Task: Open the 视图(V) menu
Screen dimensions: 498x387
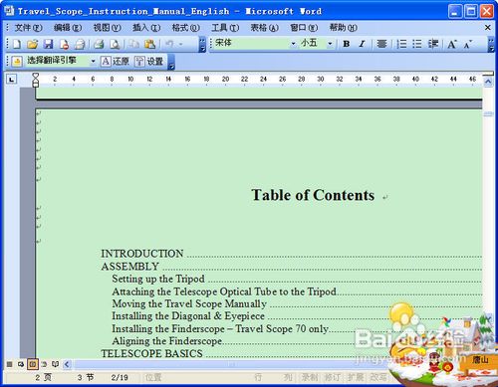Action: (107, 28)
